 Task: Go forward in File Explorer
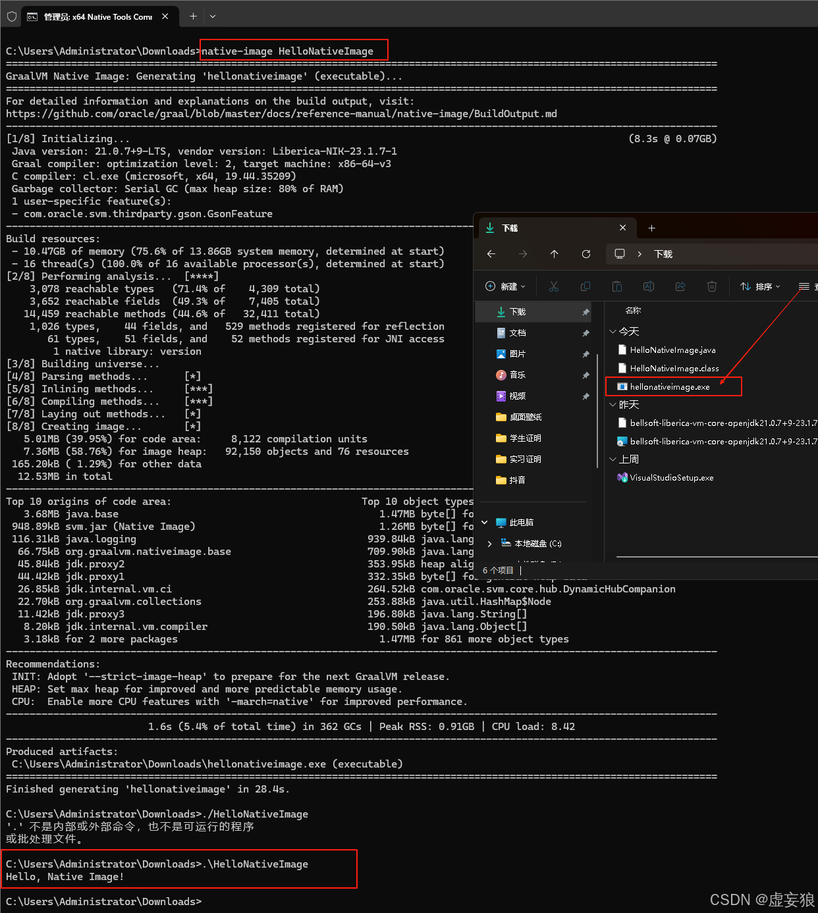pos(523,254)
